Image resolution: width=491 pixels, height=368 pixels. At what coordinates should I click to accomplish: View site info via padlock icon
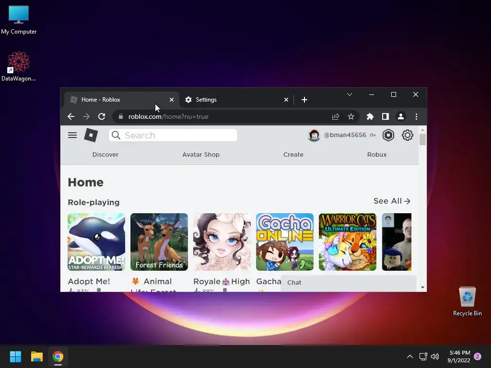[x=120, y=116]
